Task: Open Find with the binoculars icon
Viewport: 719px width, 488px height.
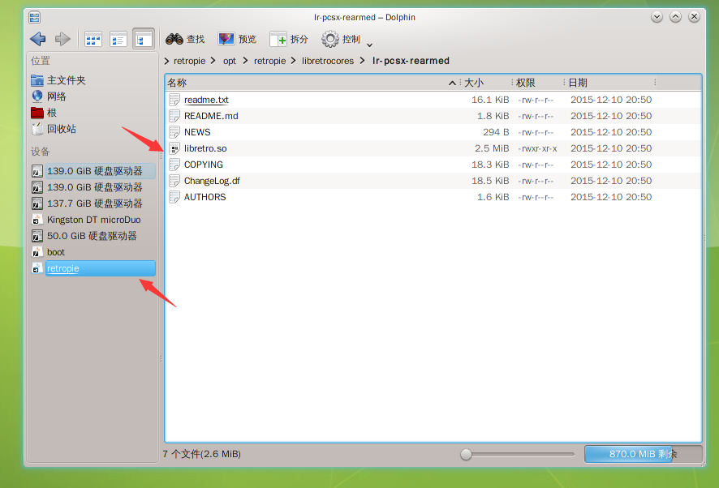Action: (185, 39)
